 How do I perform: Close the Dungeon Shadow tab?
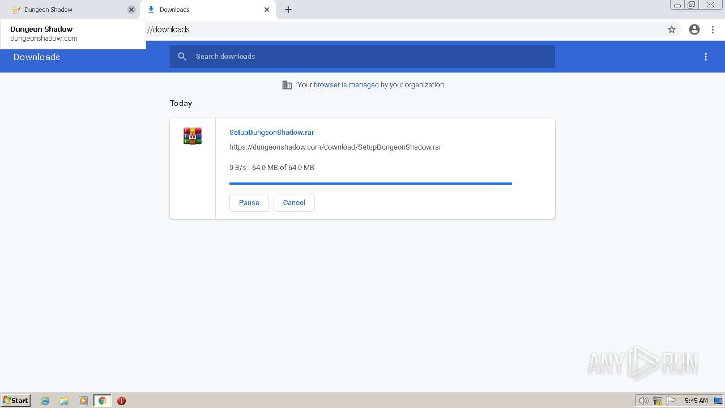(131, 10)
